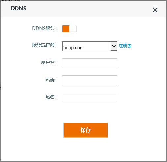Save settings with the 保存 button
167x162 pixels.
(85, 130)
